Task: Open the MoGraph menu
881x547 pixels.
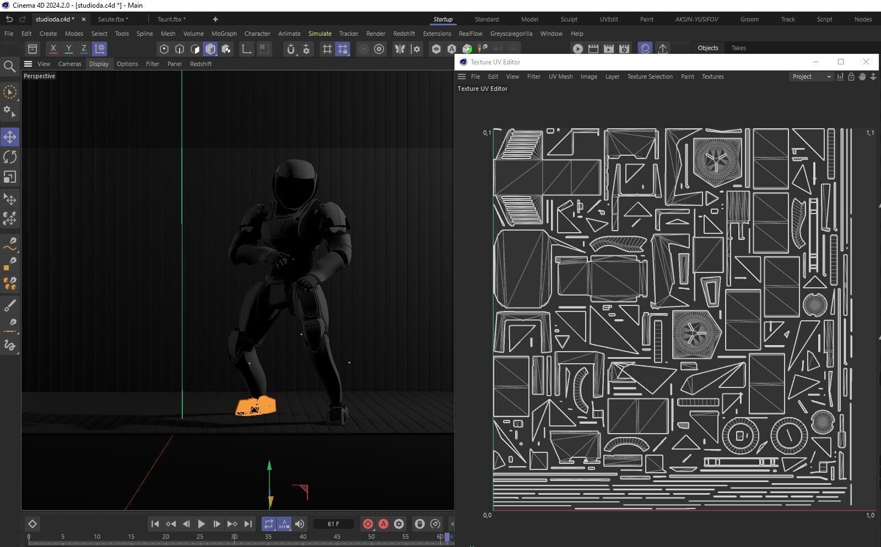Action: coord(224,34)
